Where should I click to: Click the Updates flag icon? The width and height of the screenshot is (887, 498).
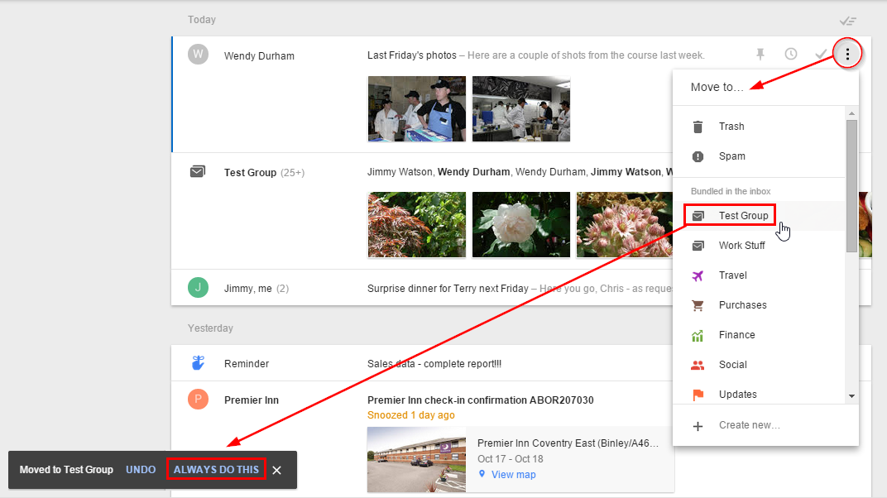[x=698, y=395]
